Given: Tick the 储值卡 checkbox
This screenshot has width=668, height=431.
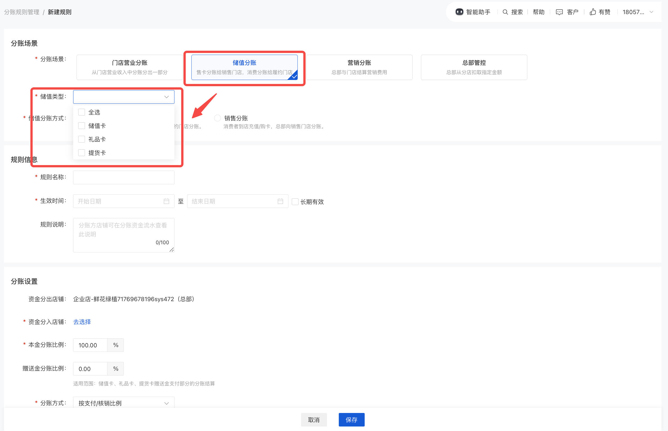Looking at the screenshot, I should click(82, 126).
